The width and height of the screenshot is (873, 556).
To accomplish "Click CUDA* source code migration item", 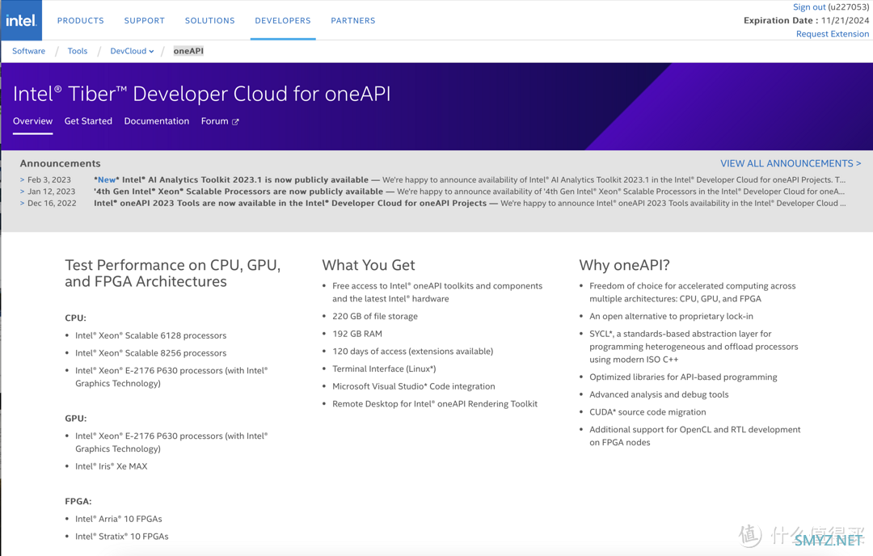I will point(647,412).
